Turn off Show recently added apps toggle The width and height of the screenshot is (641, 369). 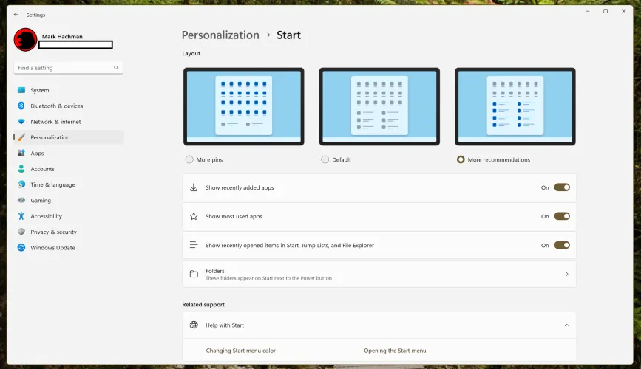[x=562, y=187]
